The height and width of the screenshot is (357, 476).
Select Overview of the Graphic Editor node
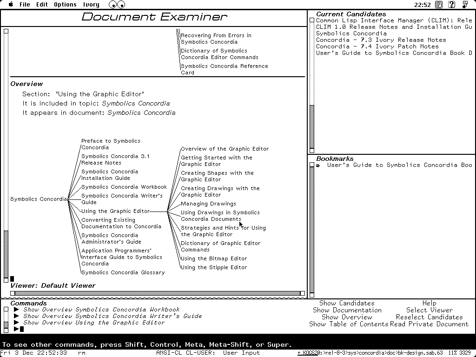pyautogui.click(x=225, y=149)
